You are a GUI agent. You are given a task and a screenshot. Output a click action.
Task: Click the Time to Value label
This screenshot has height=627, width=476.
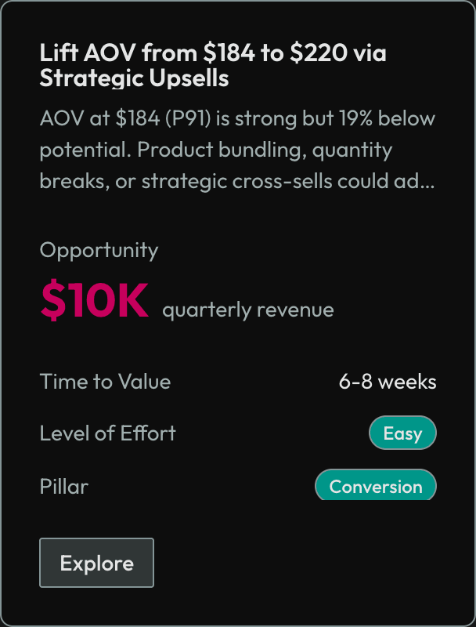point(105,382)
